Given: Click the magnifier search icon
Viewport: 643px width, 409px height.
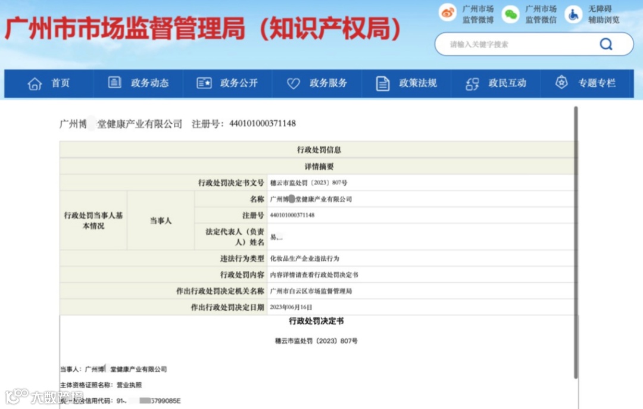Looking at the screenshot, I should (606, 44).
